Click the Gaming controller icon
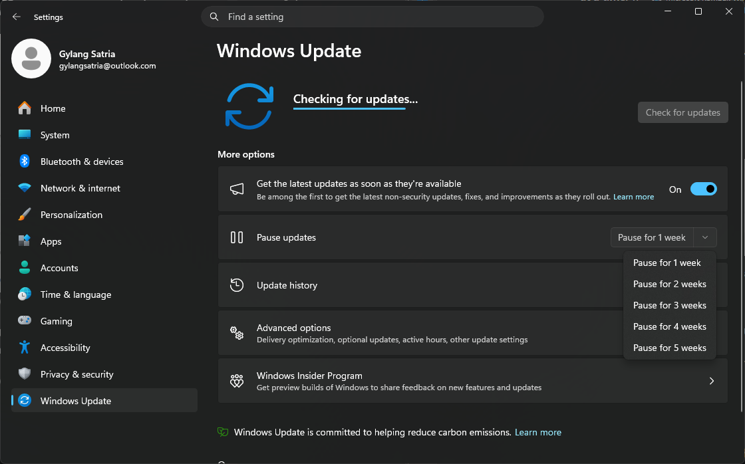The image size is (745, 464). (x=25, y=321)
